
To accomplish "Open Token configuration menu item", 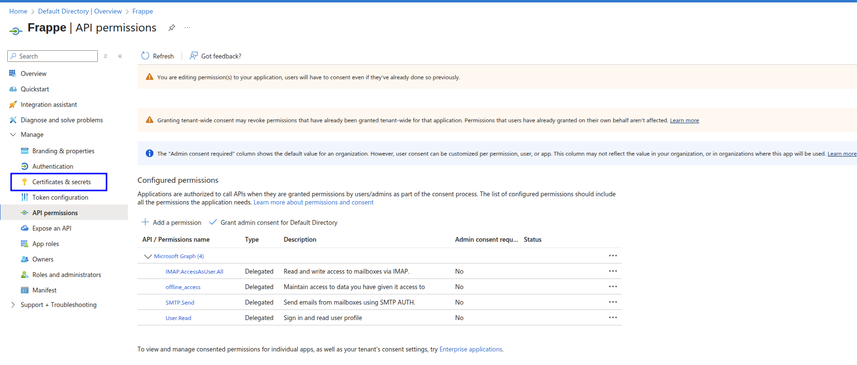I will click(x=60, y=198).
